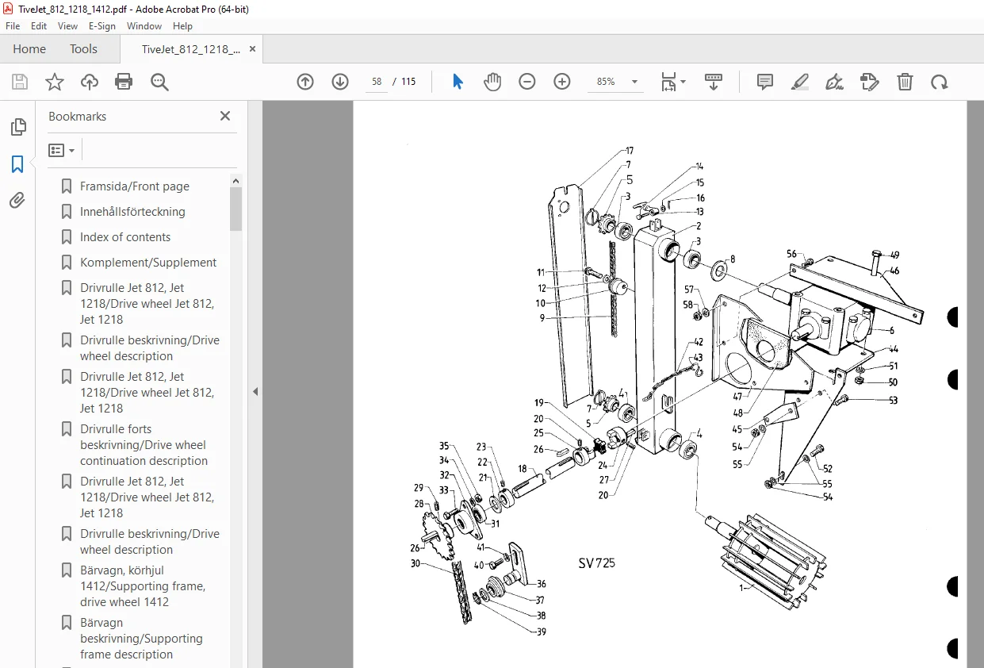984x668 pixels.
Task: Open the first Drivrulle Jet 812 bookmark
Action: pos(147,304)
